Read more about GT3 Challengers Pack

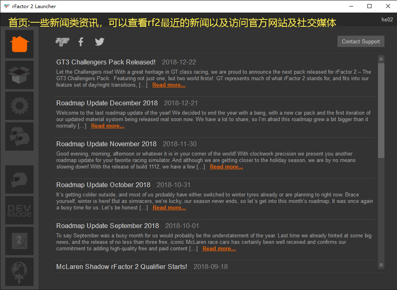pyautogui.click(x=169, y=85)
